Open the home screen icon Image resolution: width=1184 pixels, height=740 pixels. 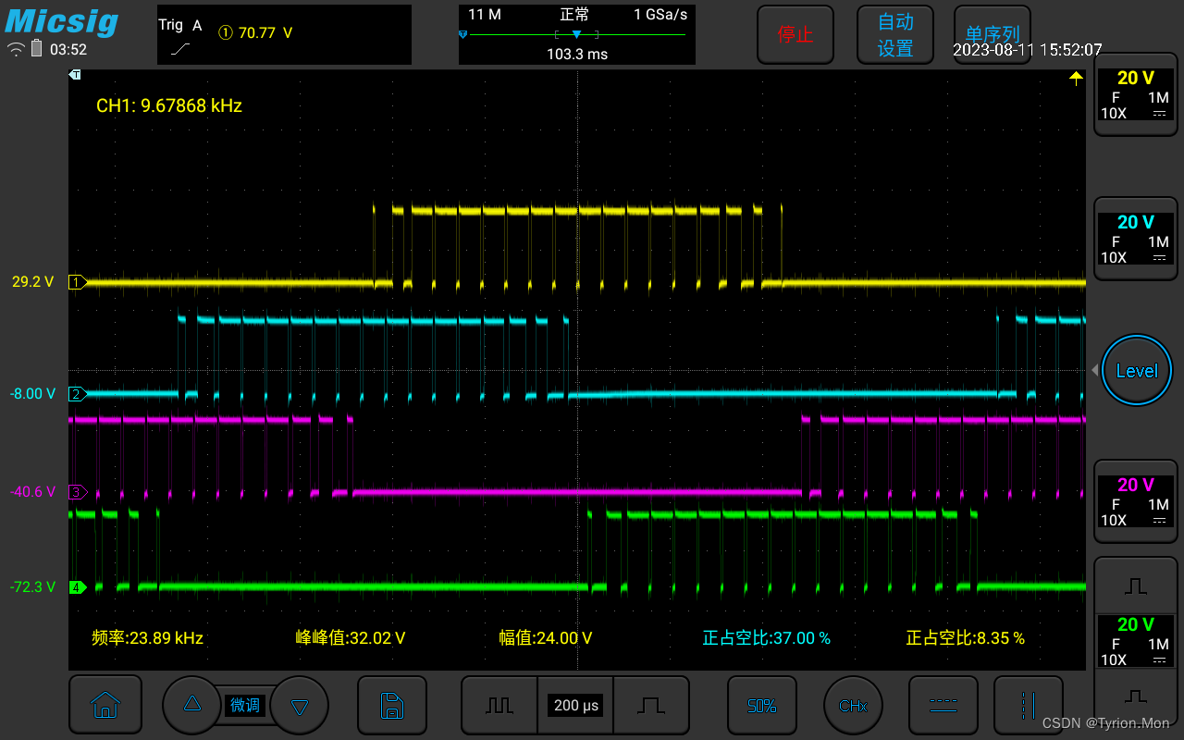click(105, 705)
